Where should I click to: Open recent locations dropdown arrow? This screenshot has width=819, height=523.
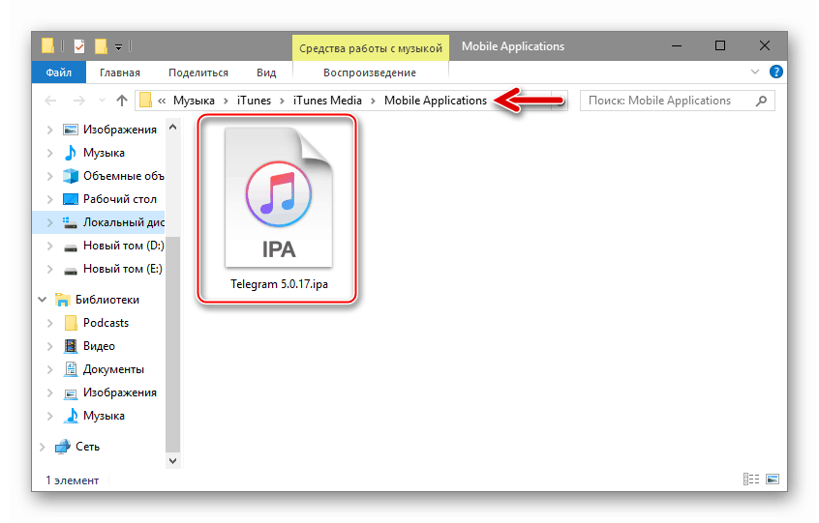102,101
